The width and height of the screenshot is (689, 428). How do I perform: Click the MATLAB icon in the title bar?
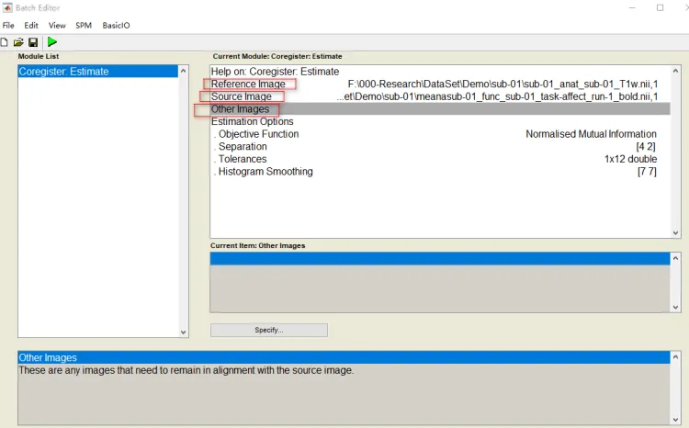coord(7,8)
